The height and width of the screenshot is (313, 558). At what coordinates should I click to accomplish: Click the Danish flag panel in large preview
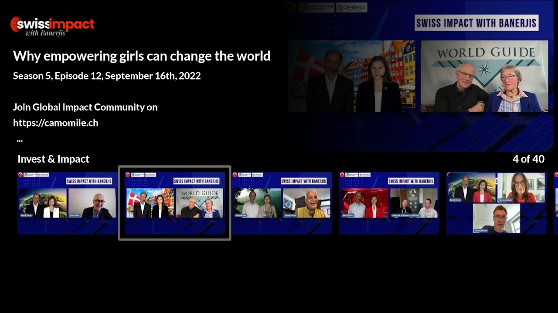(351, 76)
